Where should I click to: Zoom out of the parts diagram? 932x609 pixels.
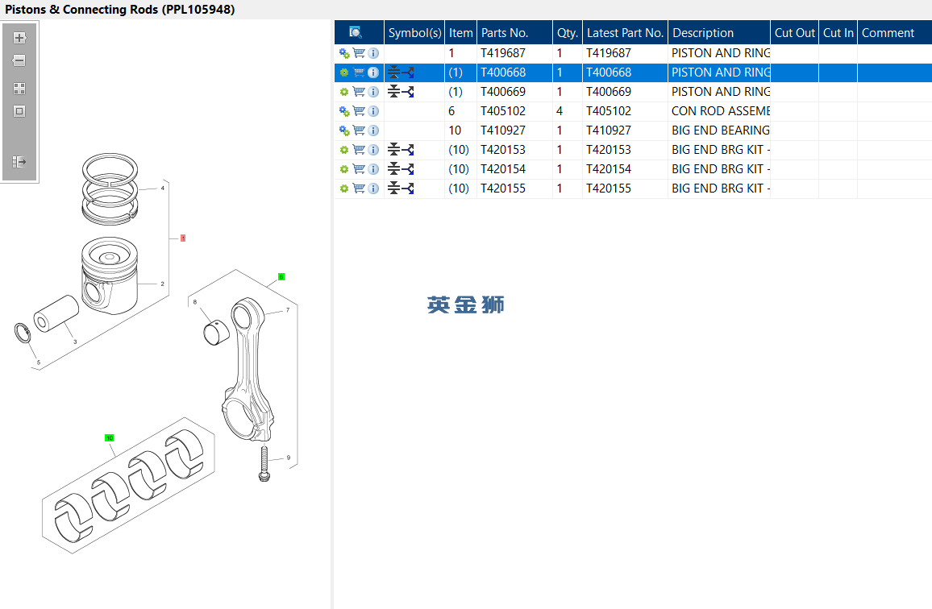(19, 60)
